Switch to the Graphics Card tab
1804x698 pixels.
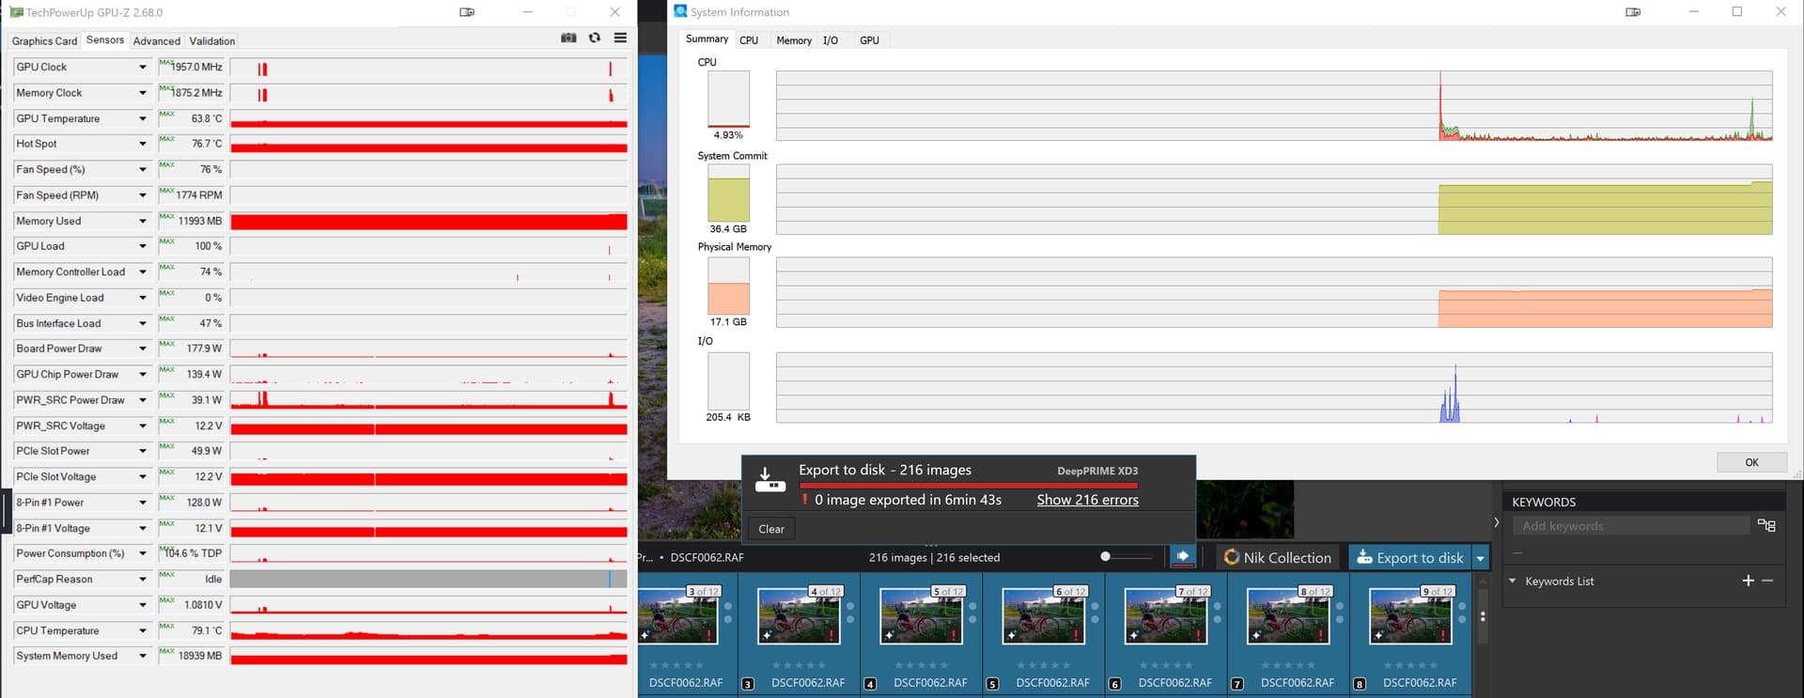44,41
